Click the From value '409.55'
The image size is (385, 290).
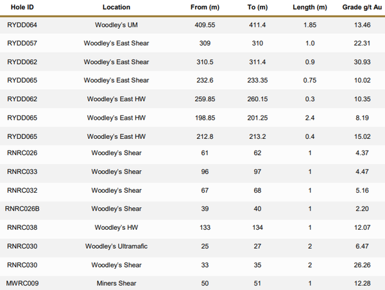click(x=205, y=25)
